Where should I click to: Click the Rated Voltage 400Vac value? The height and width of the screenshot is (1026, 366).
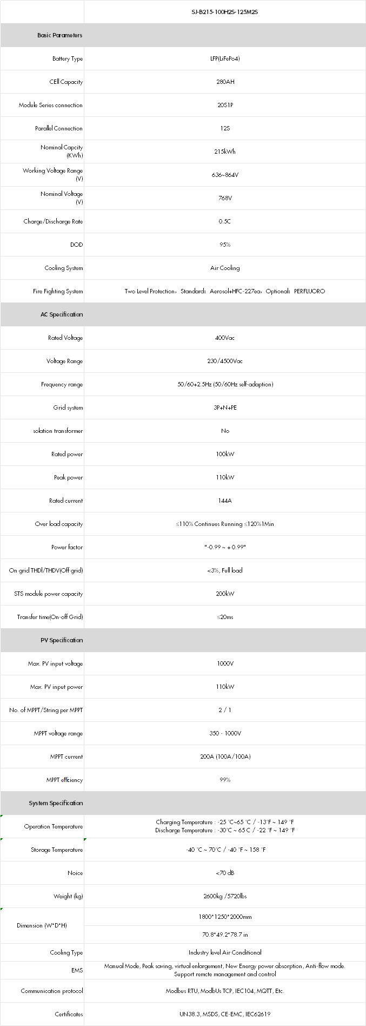[x=225, y=338]
